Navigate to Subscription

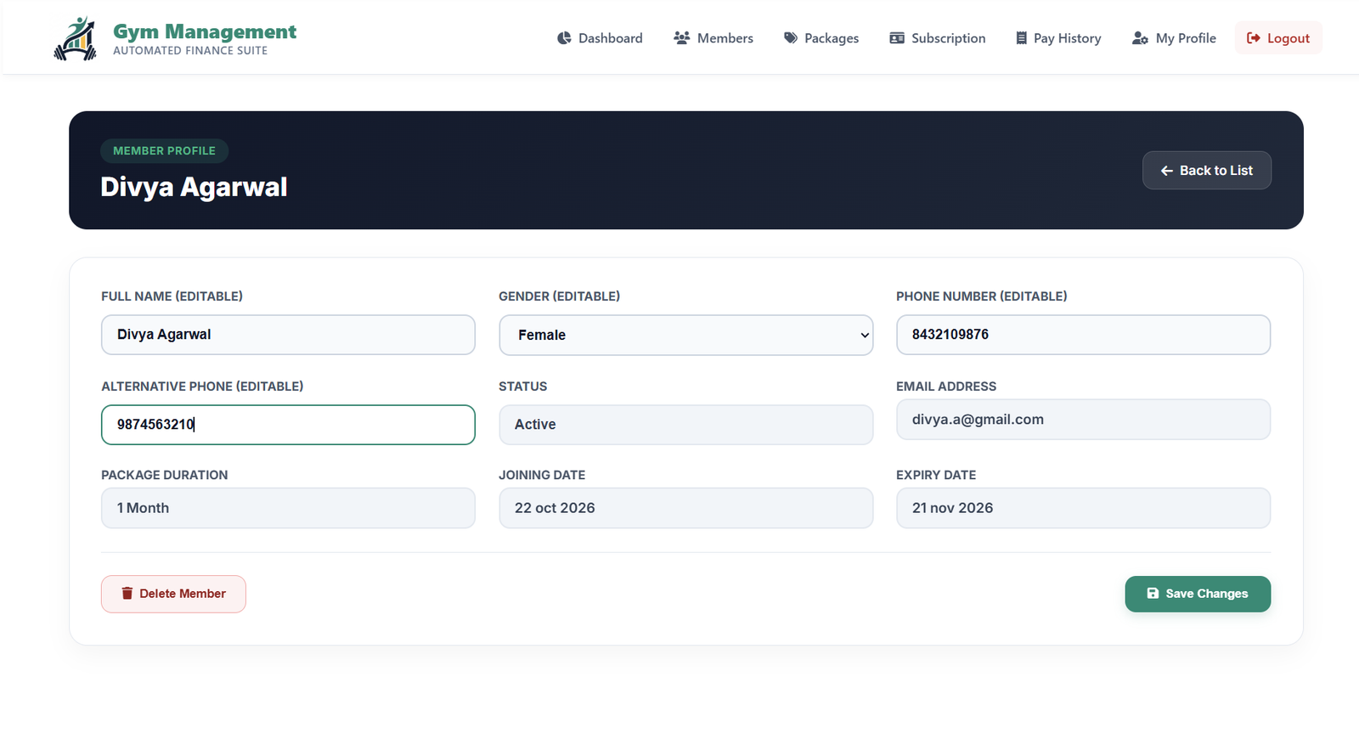click(938, 38)
